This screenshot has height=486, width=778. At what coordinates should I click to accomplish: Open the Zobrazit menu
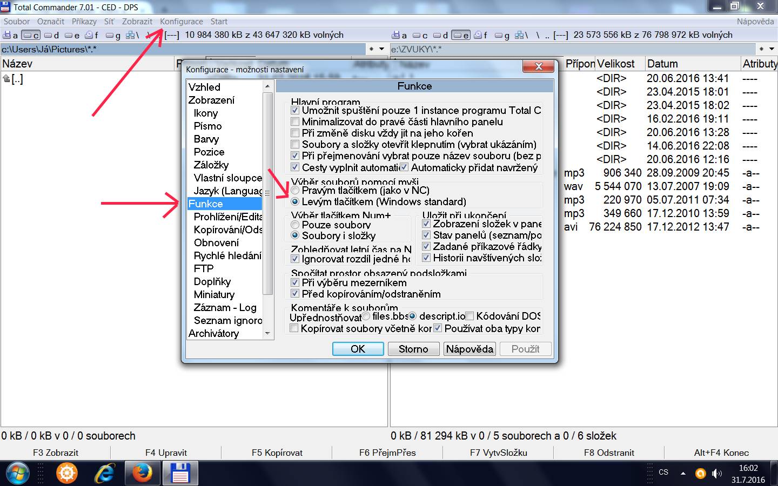click(137, 22)
